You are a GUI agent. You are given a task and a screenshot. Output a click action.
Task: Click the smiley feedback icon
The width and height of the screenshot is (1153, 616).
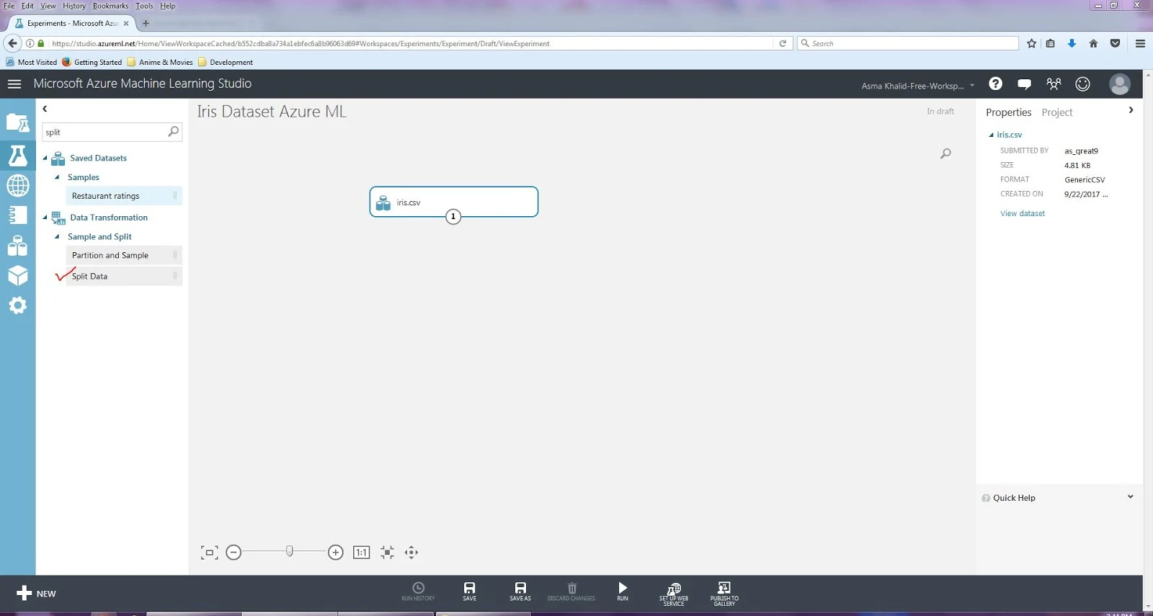(1082, 84)
